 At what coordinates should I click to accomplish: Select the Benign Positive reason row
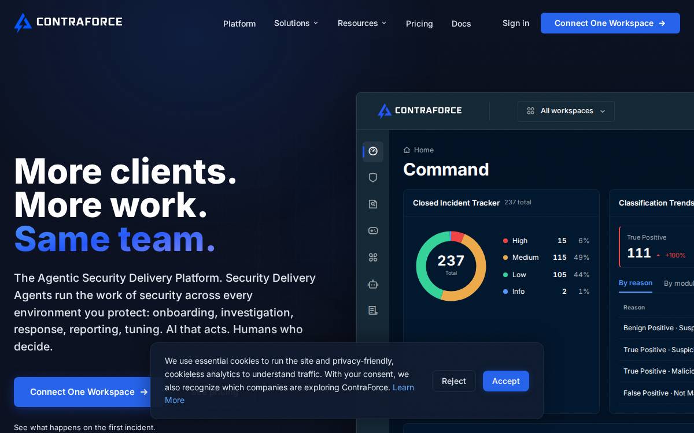point(656,328)
